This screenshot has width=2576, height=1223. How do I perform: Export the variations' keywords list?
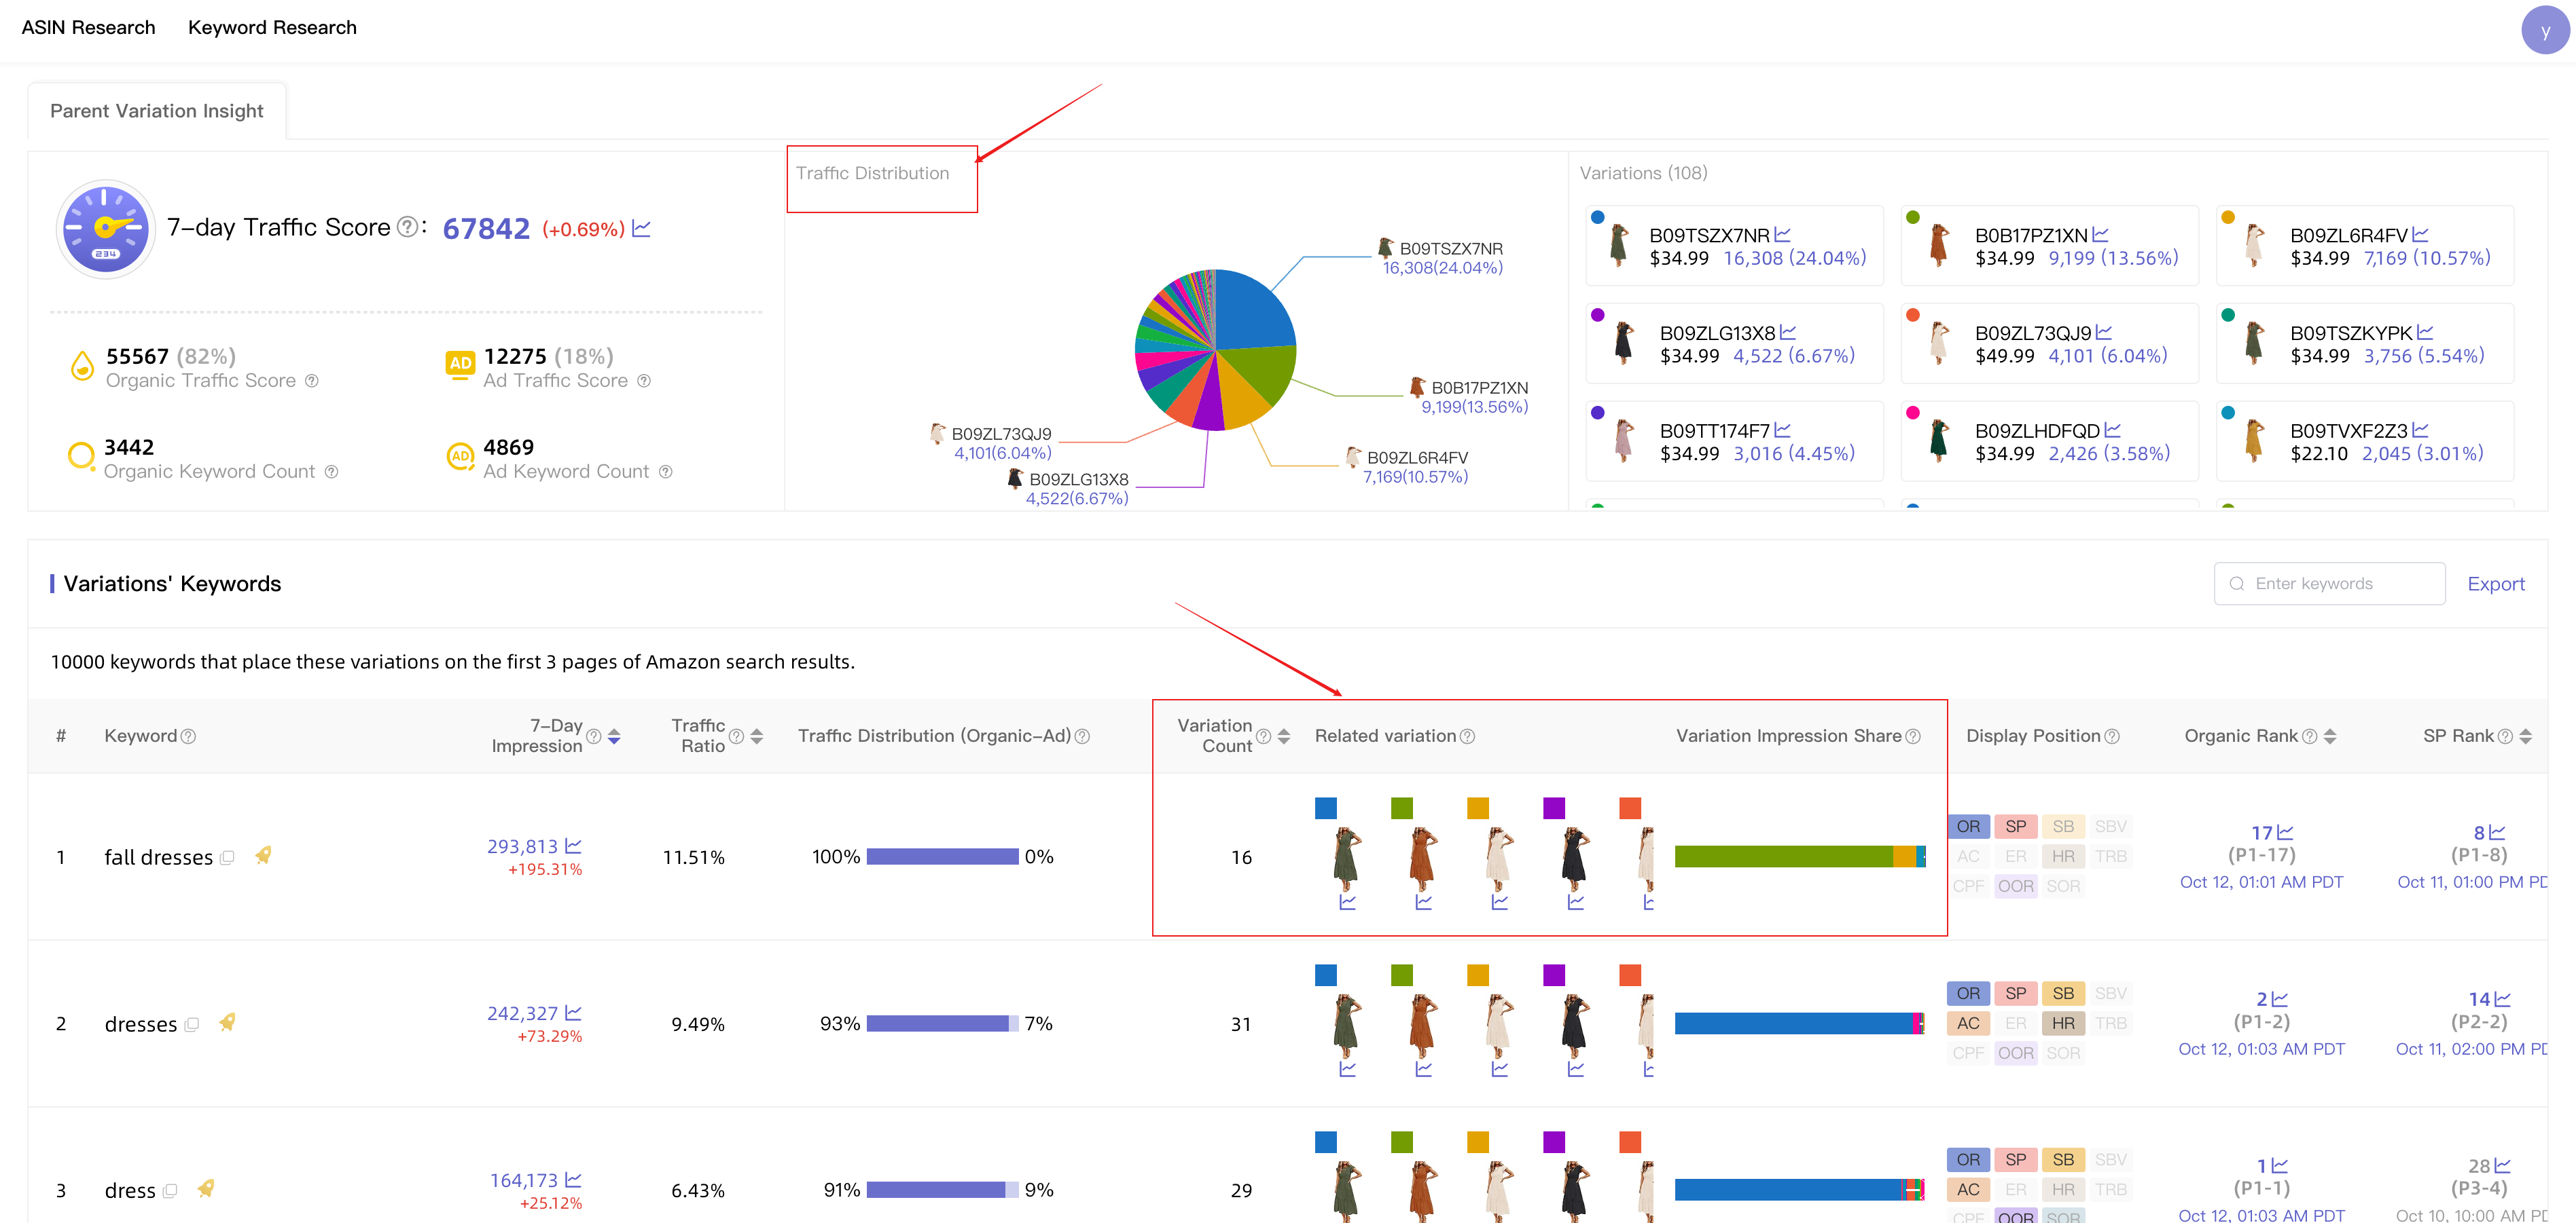tap(2496, 584)
